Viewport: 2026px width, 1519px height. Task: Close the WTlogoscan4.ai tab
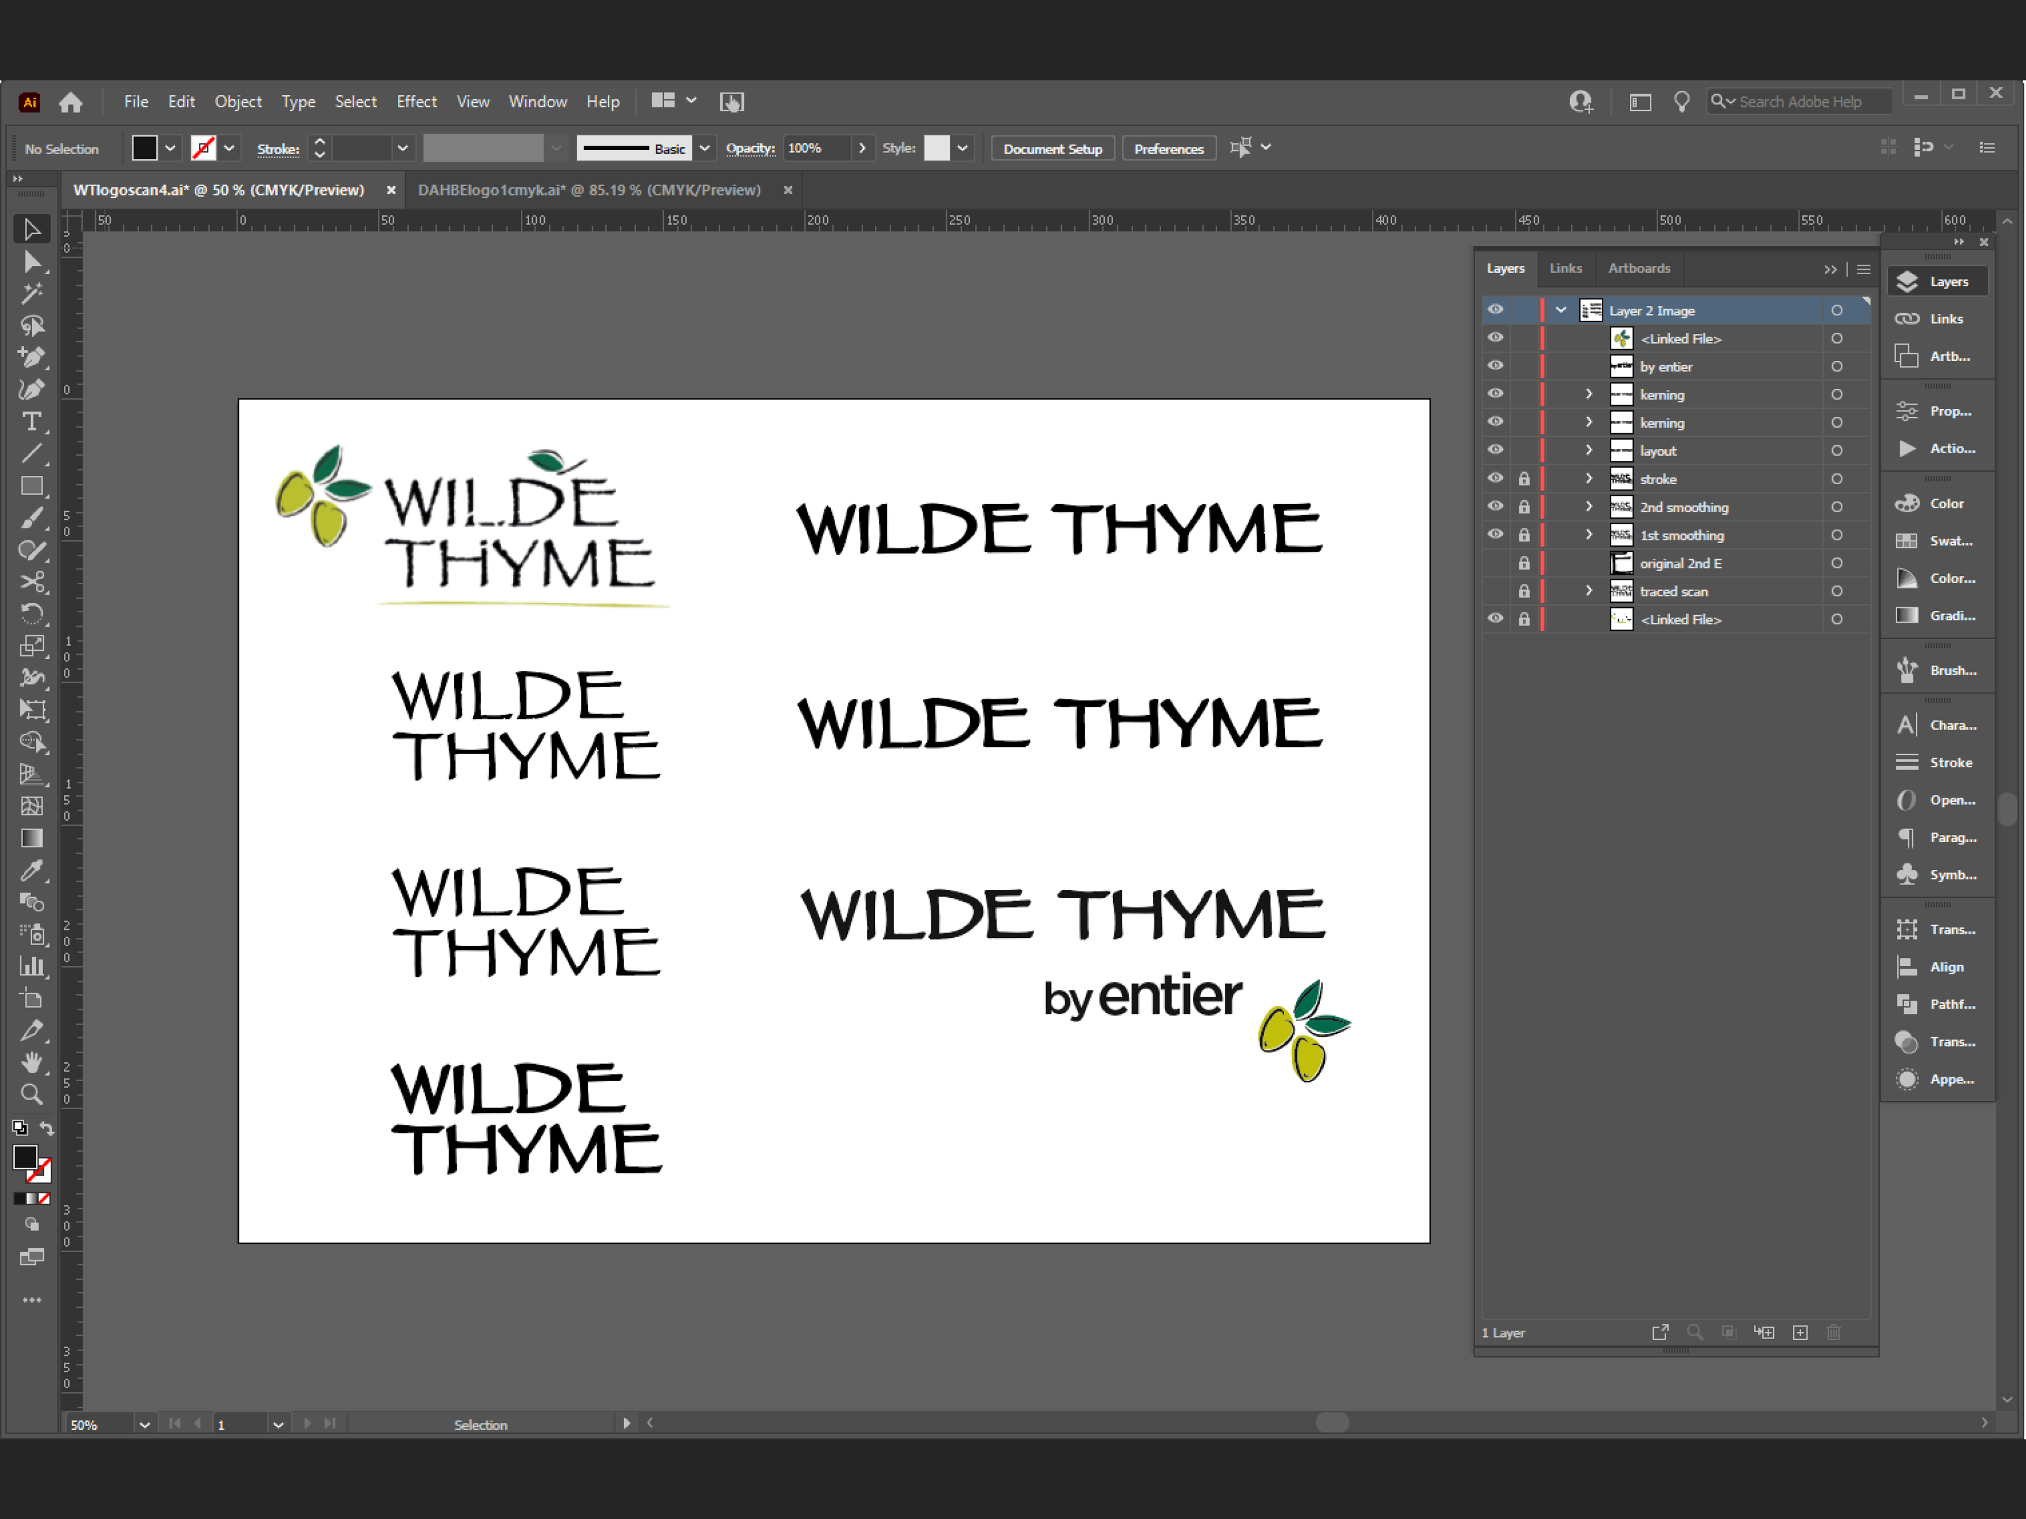coord(391,190)
